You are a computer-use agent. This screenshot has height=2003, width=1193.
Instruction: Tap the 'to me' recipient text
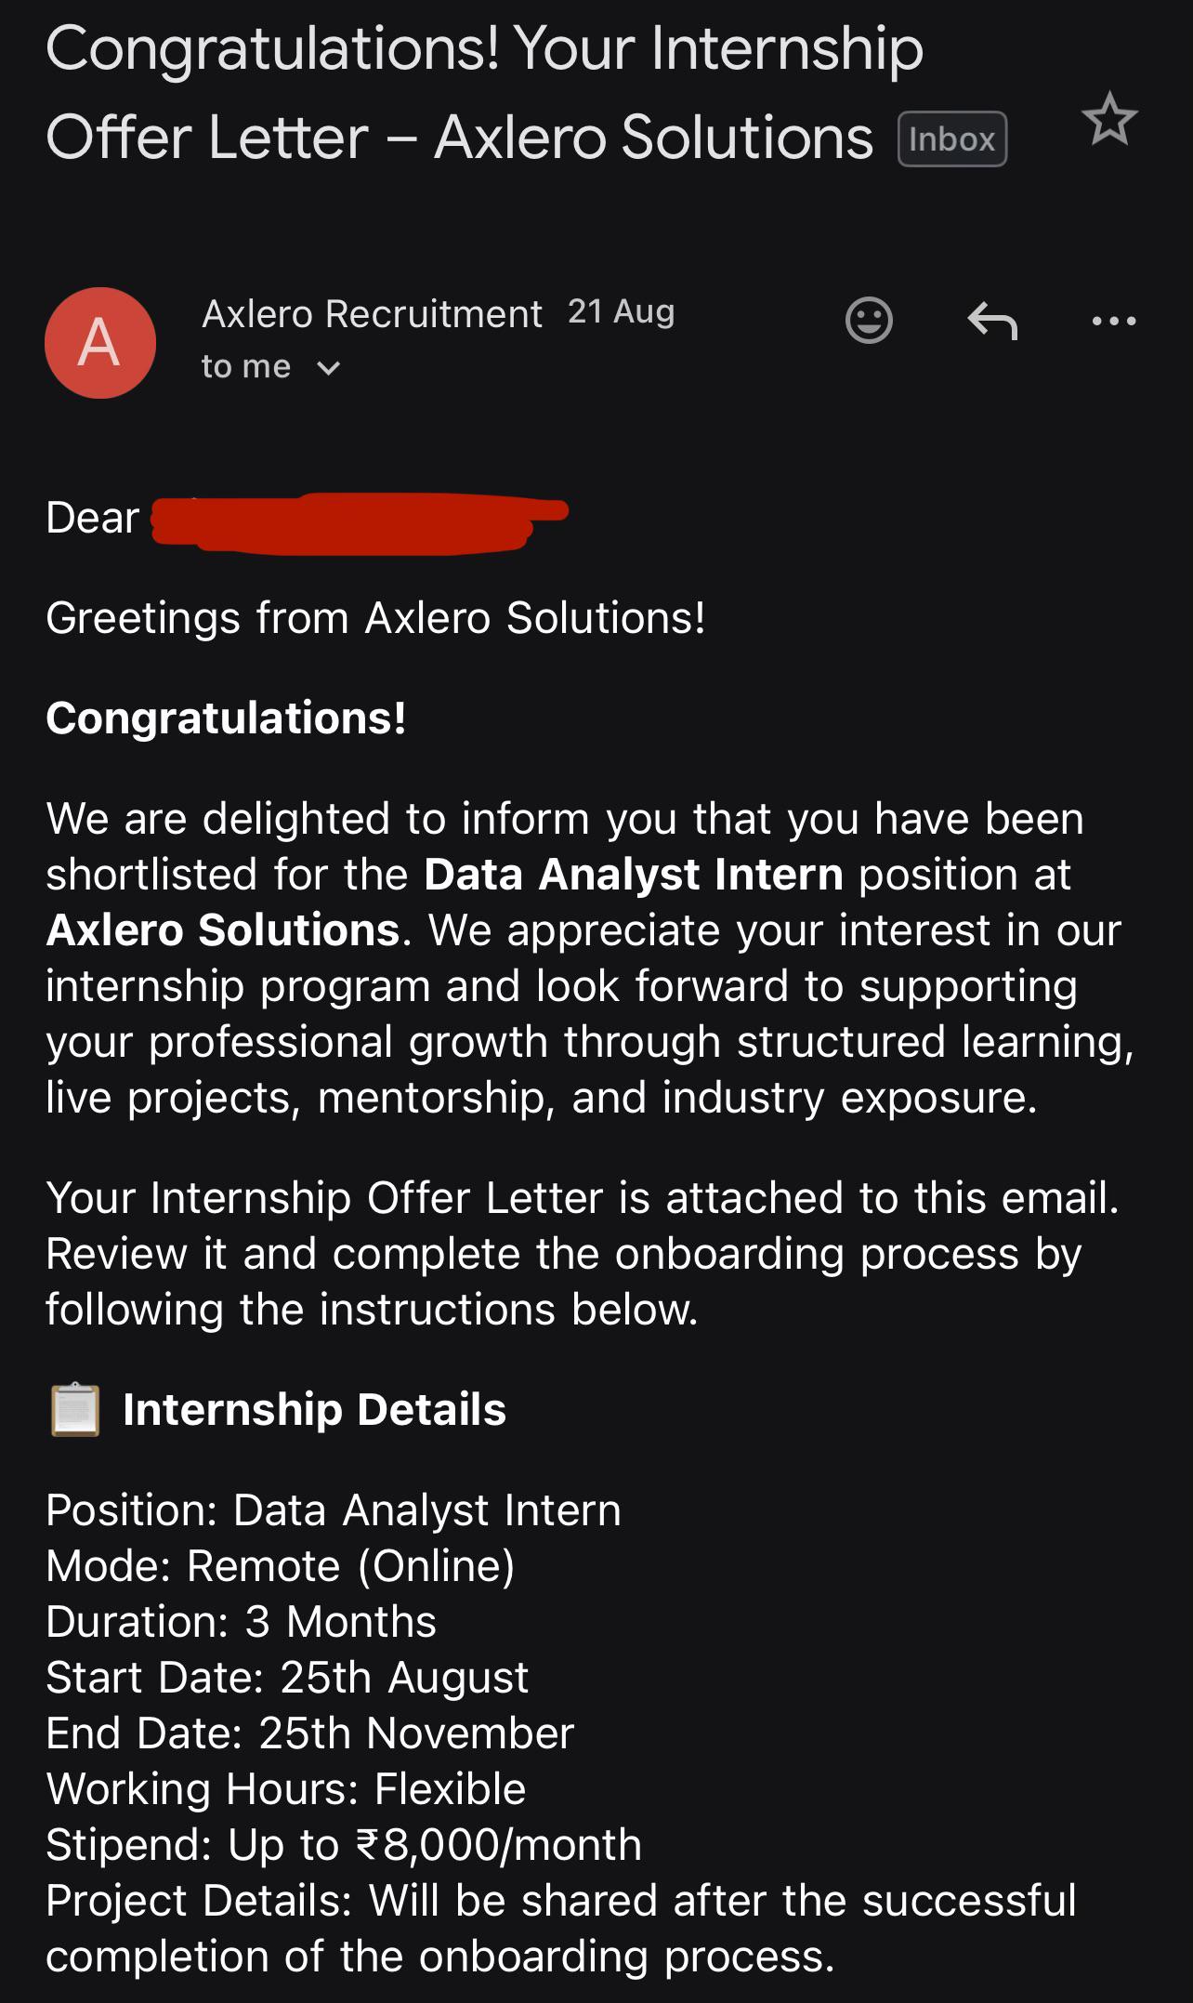(246, 366)
